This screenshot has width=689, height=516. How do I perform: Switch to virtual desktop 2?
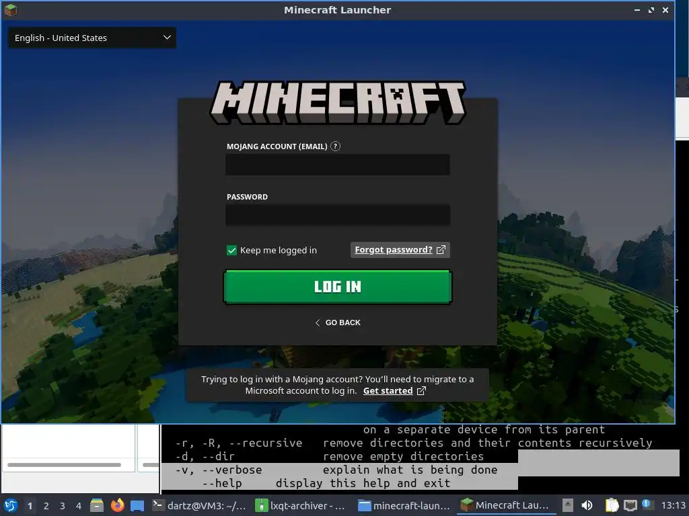coord(46,506)
